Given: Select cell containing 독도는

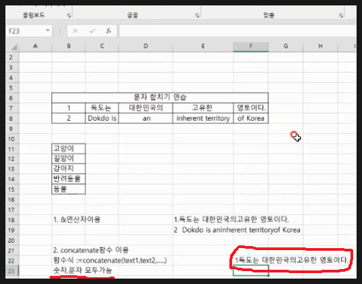Looking at the screenshot, I should click(x=101, y=108).
